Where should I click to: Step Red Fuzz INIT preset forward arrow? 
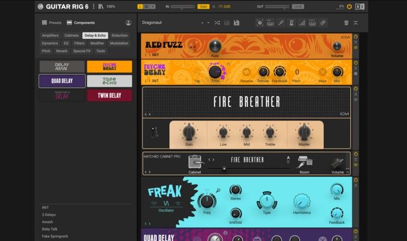click(150, 55)
